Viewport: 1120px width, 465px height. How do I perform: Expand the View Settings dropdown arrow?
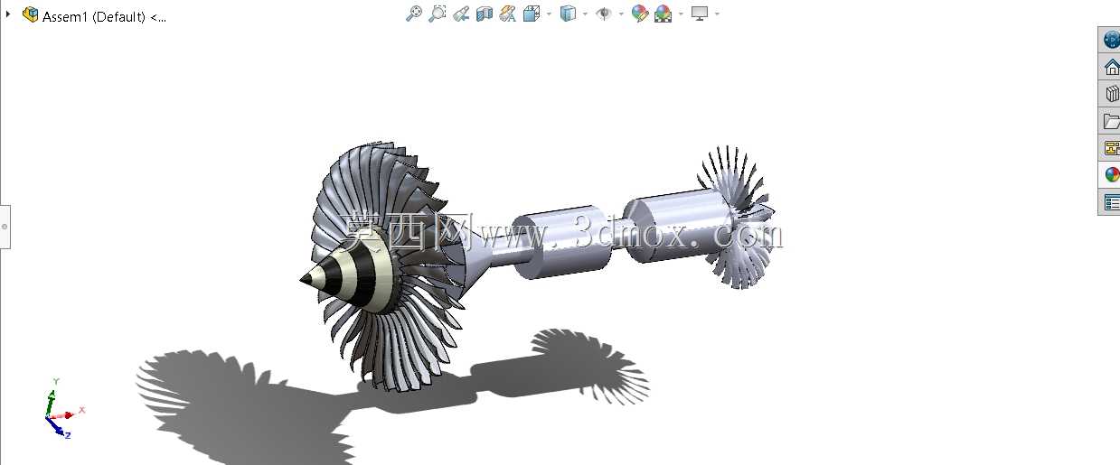717,14
